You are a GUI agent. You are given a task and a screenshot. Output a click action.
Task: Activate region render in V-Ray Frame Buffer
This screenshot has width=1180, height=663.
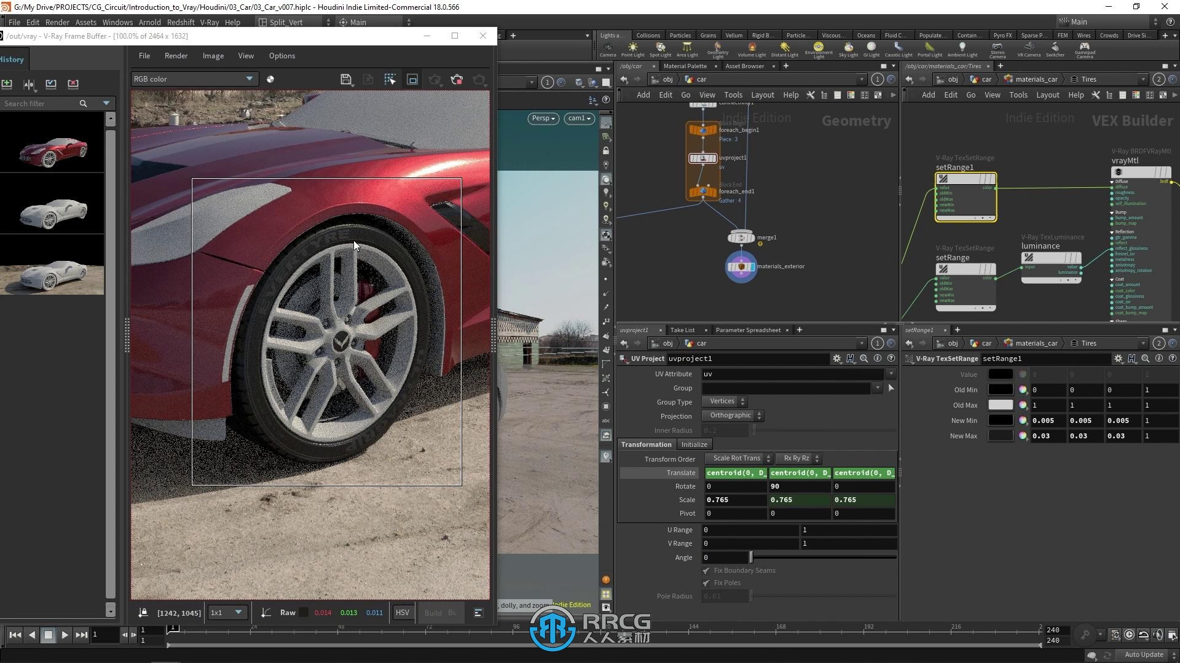pos(412,79)
